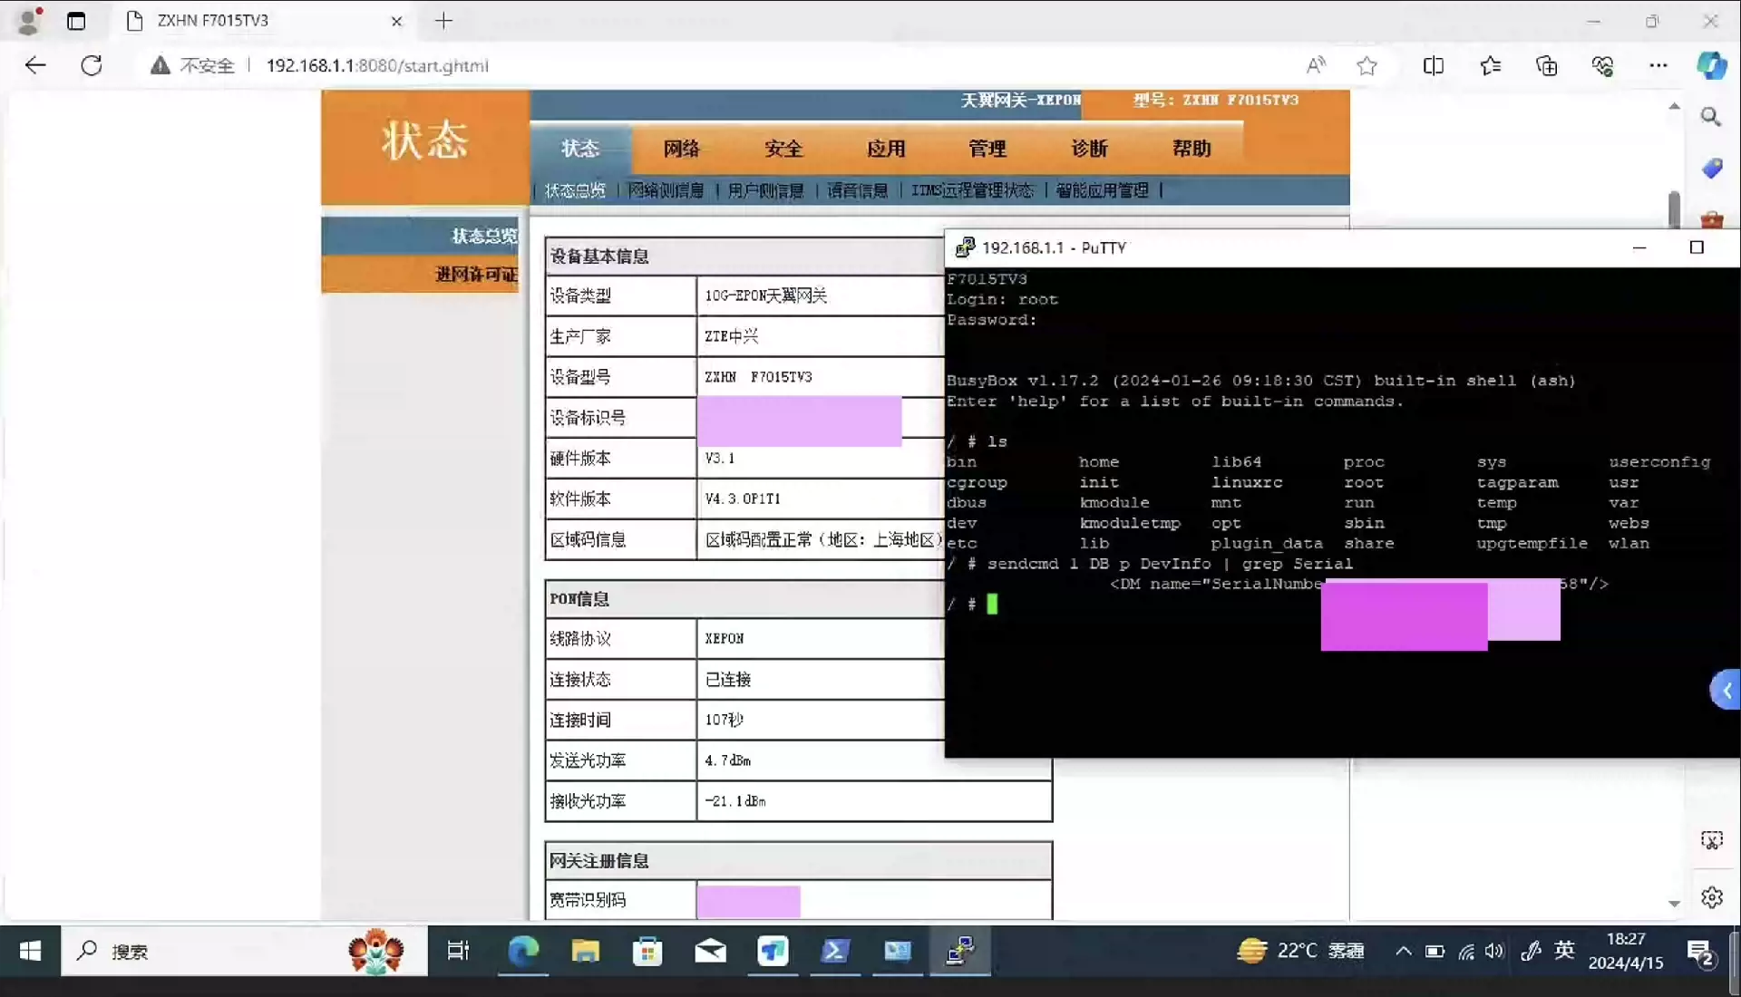Screen dimensions: 1741x997
Task: Click the PuTTY terminal prompt cursor
Action: click(x=992, y=604)
